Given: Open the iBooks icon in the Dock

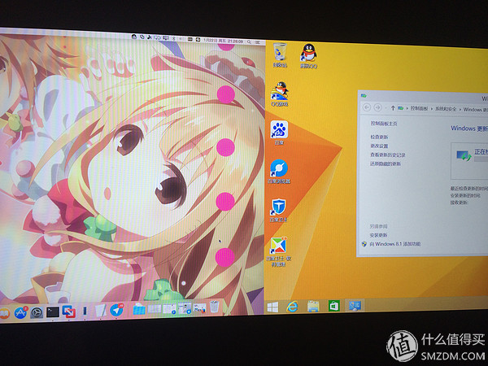Looking at the screenshot, I should [x=4, y=313].
